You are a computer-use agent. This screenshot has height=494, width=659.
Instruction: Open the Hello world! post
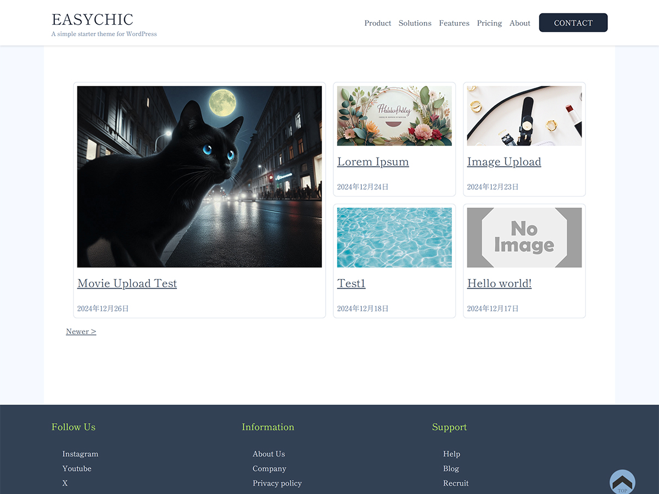click(499, 283)
